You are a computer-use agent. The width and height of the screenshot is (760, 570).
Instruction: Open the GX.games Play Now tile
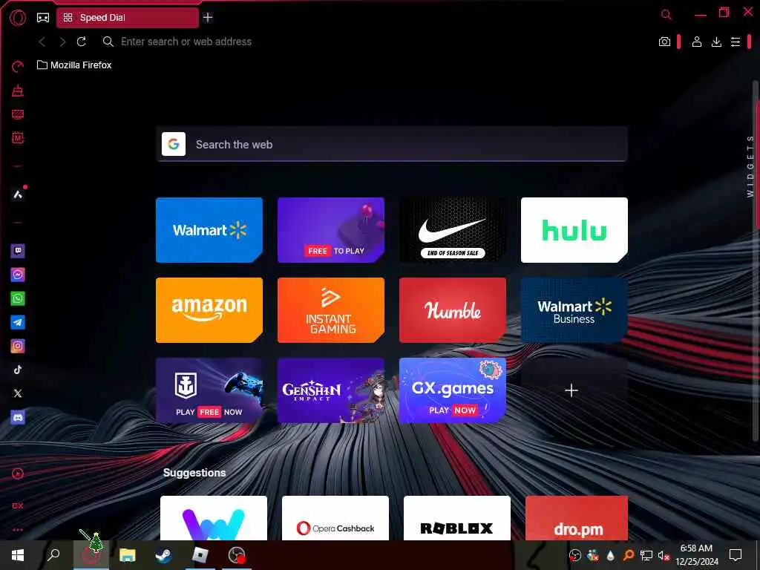(453, 390)
